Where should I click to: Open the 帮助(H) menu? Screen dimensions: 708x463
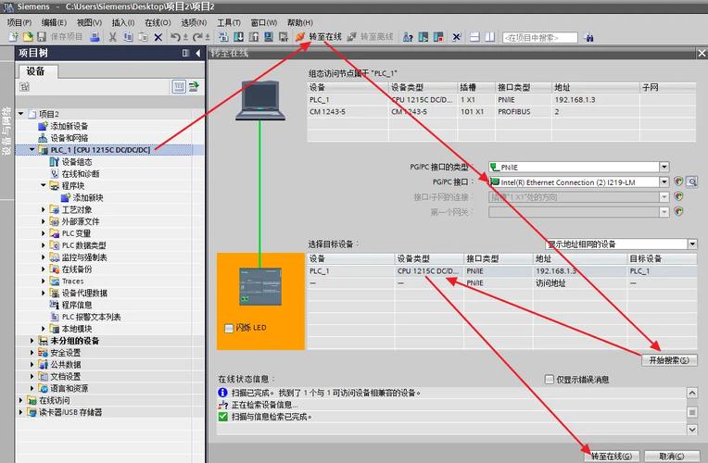[300, 22]
